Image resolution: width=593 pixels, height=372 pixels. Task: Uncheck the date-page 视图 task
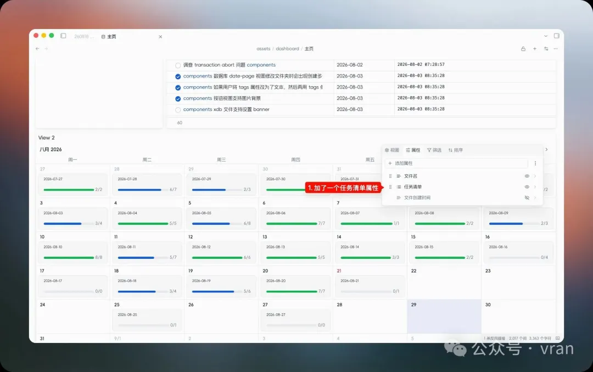178,76
